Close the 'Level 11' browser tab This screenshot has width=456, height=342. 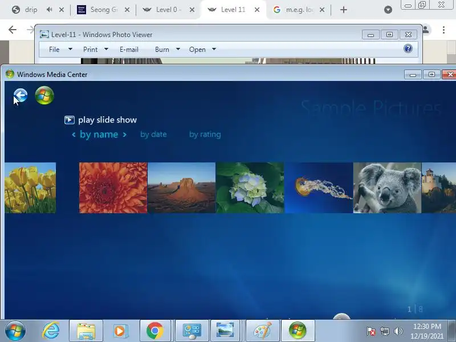[257, 10]
